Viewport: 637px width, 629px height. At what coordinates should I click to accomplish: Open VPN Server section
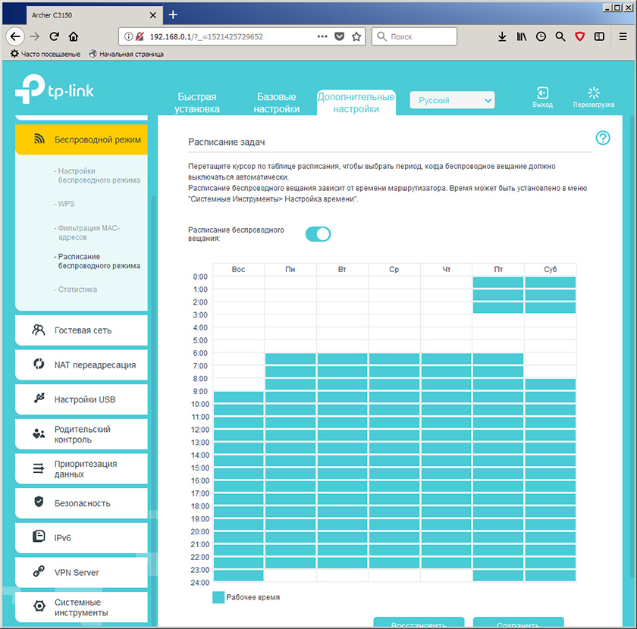[x=81, y=572]
